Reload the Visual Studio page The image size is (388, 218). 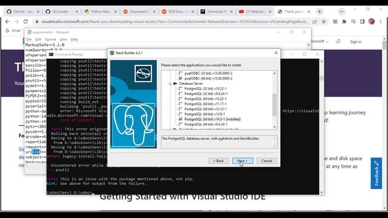(x=25, y=22)
